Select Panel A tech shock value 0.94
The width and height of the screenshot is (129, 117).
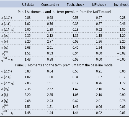coord(75,53)
